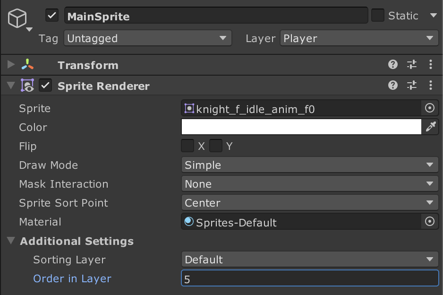Enable the Static checkbox
The image size is (443, 295).
coord(378,15)
